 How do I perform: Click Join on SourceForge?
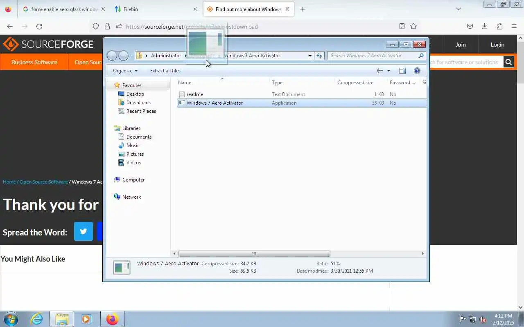[x=461, y=45]
